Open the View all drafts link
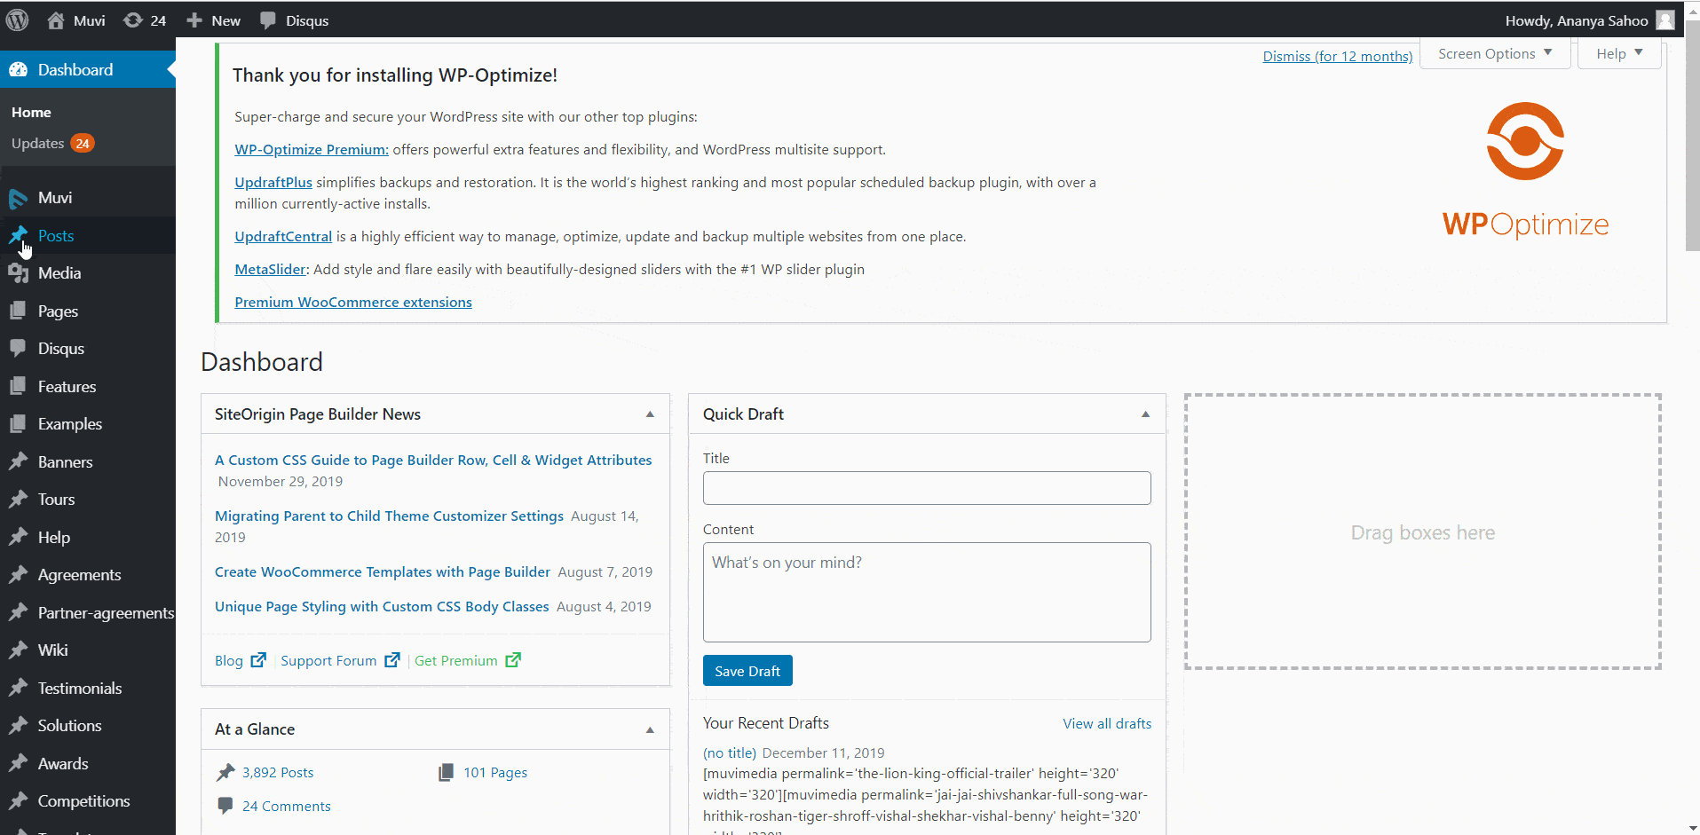The width and height of the screenshot is (1700, 835). 1107,724
